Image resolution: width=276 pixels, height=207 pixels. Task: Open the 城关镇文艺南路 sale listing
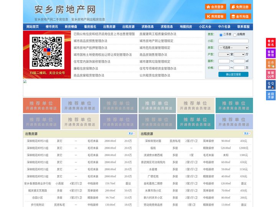tap(38, 191)
